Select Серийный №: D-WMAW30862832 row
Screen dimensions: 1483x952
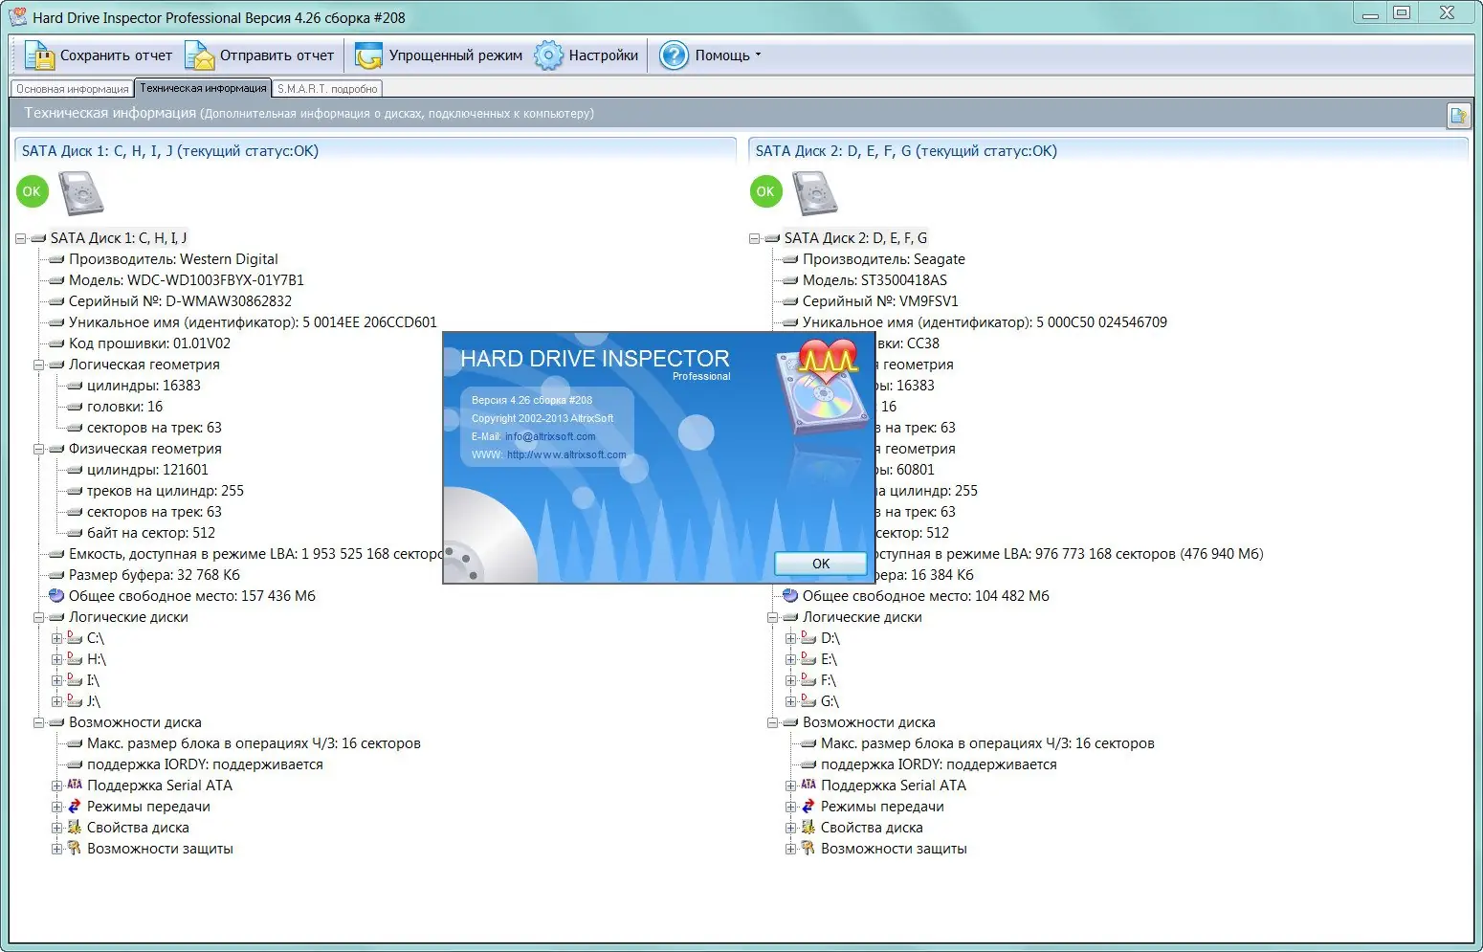[180, 301]
